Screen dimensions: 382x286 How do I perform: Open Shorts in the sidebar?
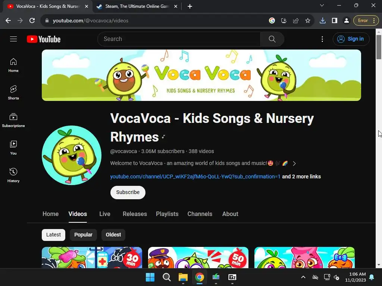pyautogui.click(x=13, y=93)
